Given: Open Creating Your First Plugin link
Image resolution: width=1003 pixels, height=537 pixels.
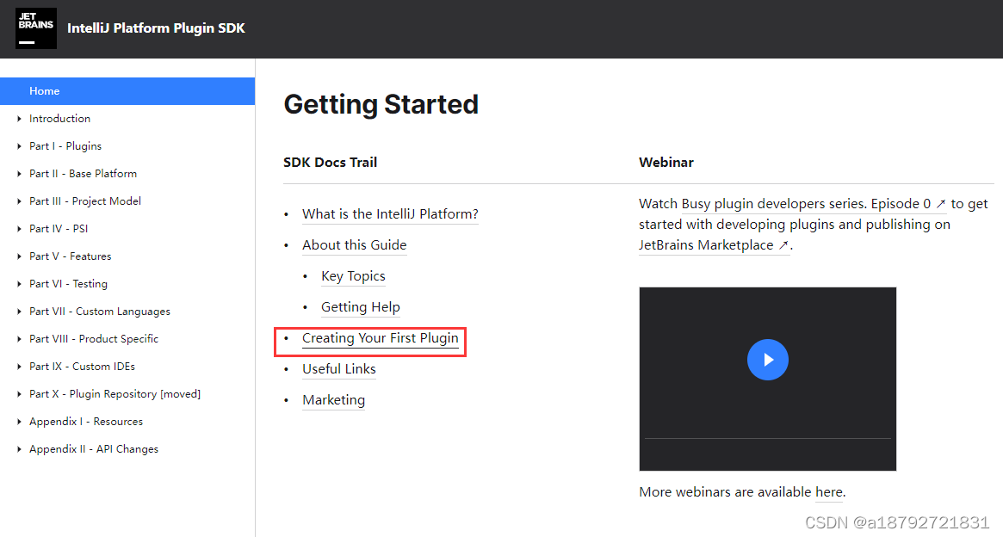Looking at the screenshot, I should (x=381, y=338).
